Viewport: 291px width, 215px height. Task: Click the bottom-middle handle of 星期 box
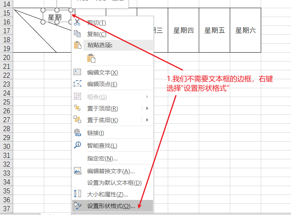coord(57,22)
